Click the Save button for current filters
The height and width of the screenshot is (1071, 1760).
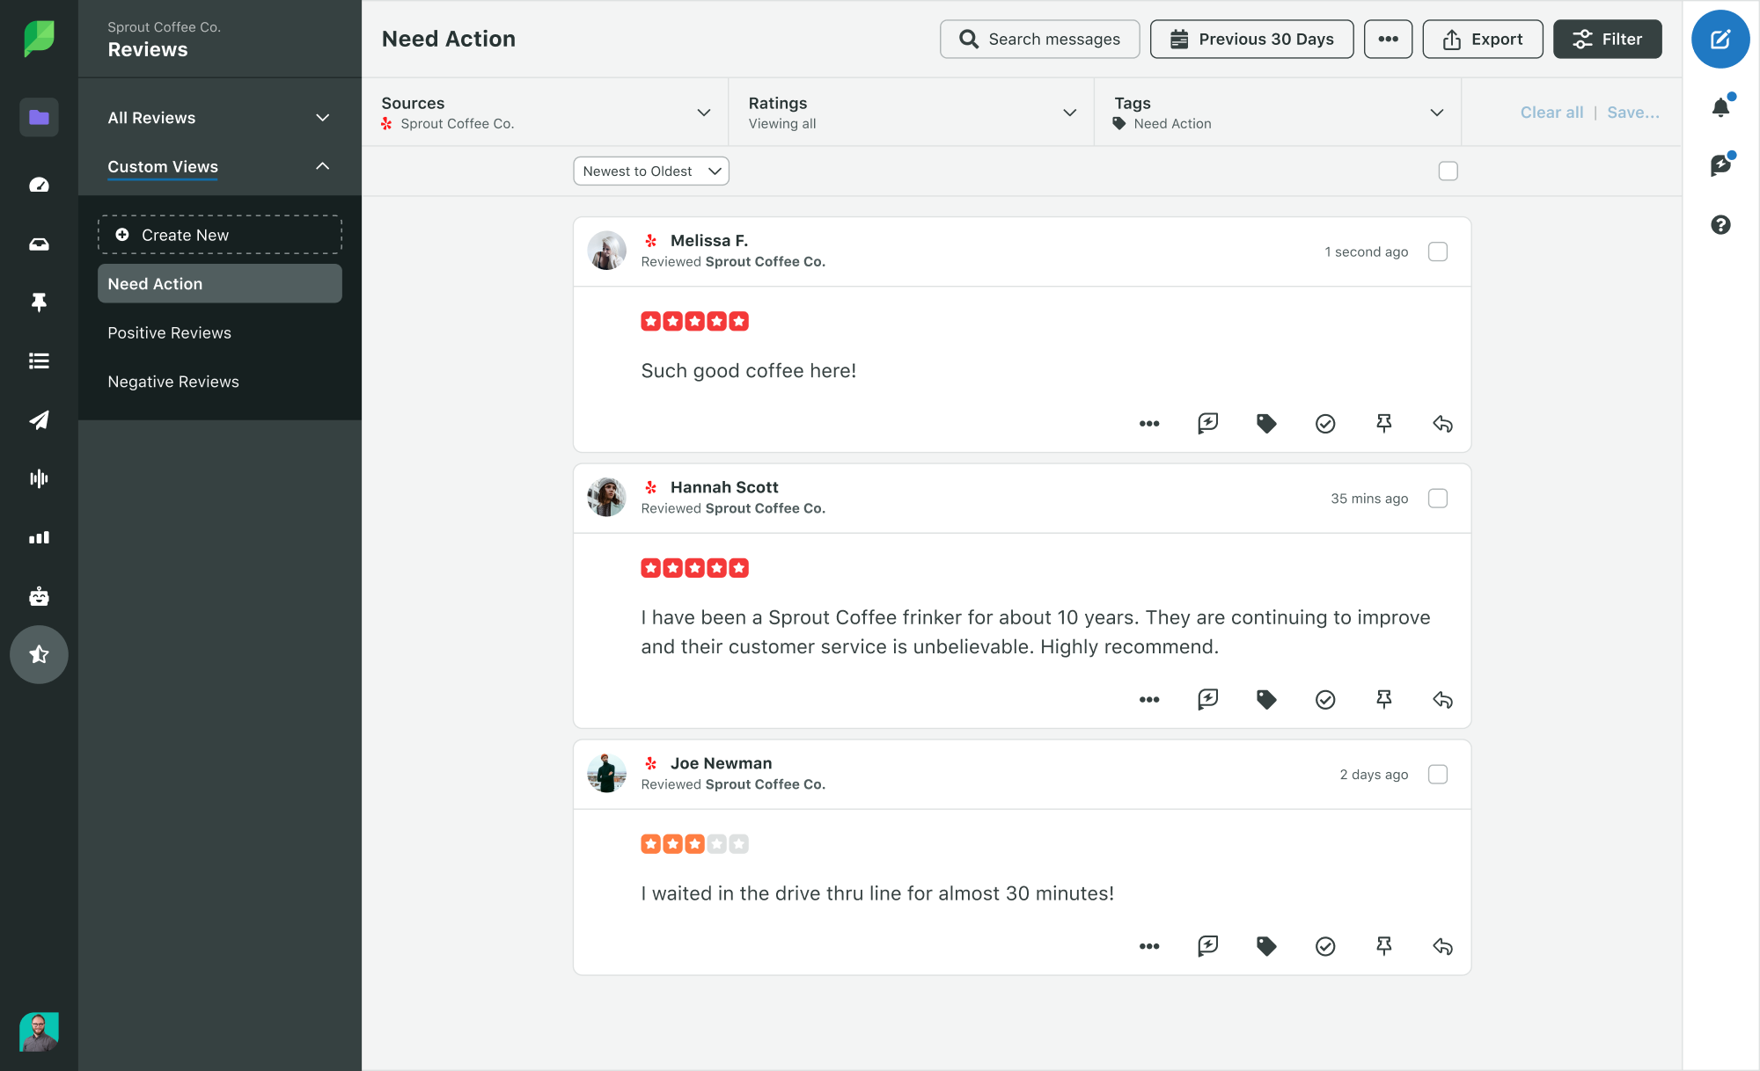click(x=1633, y=112)
